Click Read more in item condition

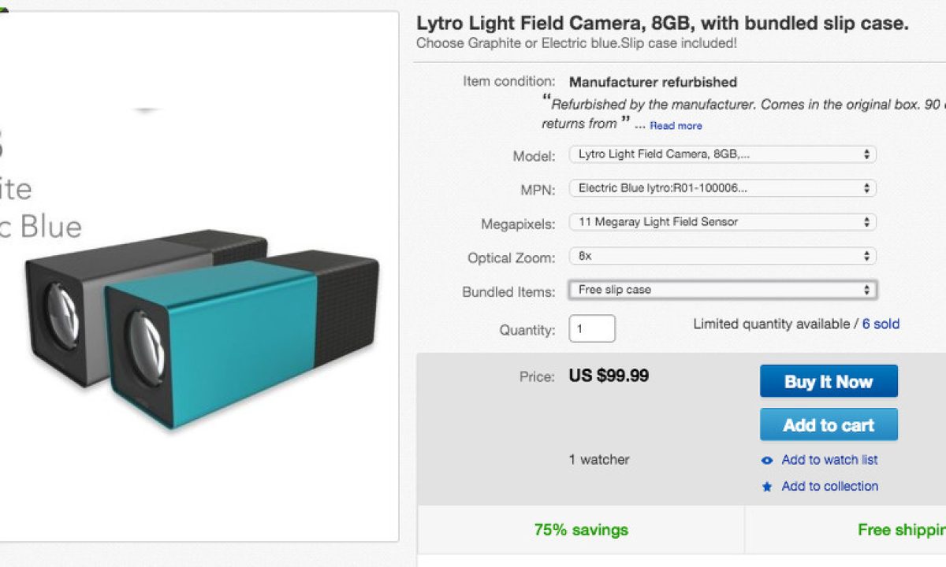pos(676,126)
